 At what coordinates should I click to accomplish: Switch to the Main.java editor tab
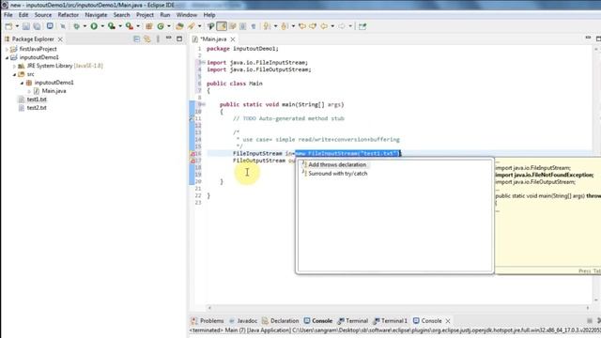213,39
